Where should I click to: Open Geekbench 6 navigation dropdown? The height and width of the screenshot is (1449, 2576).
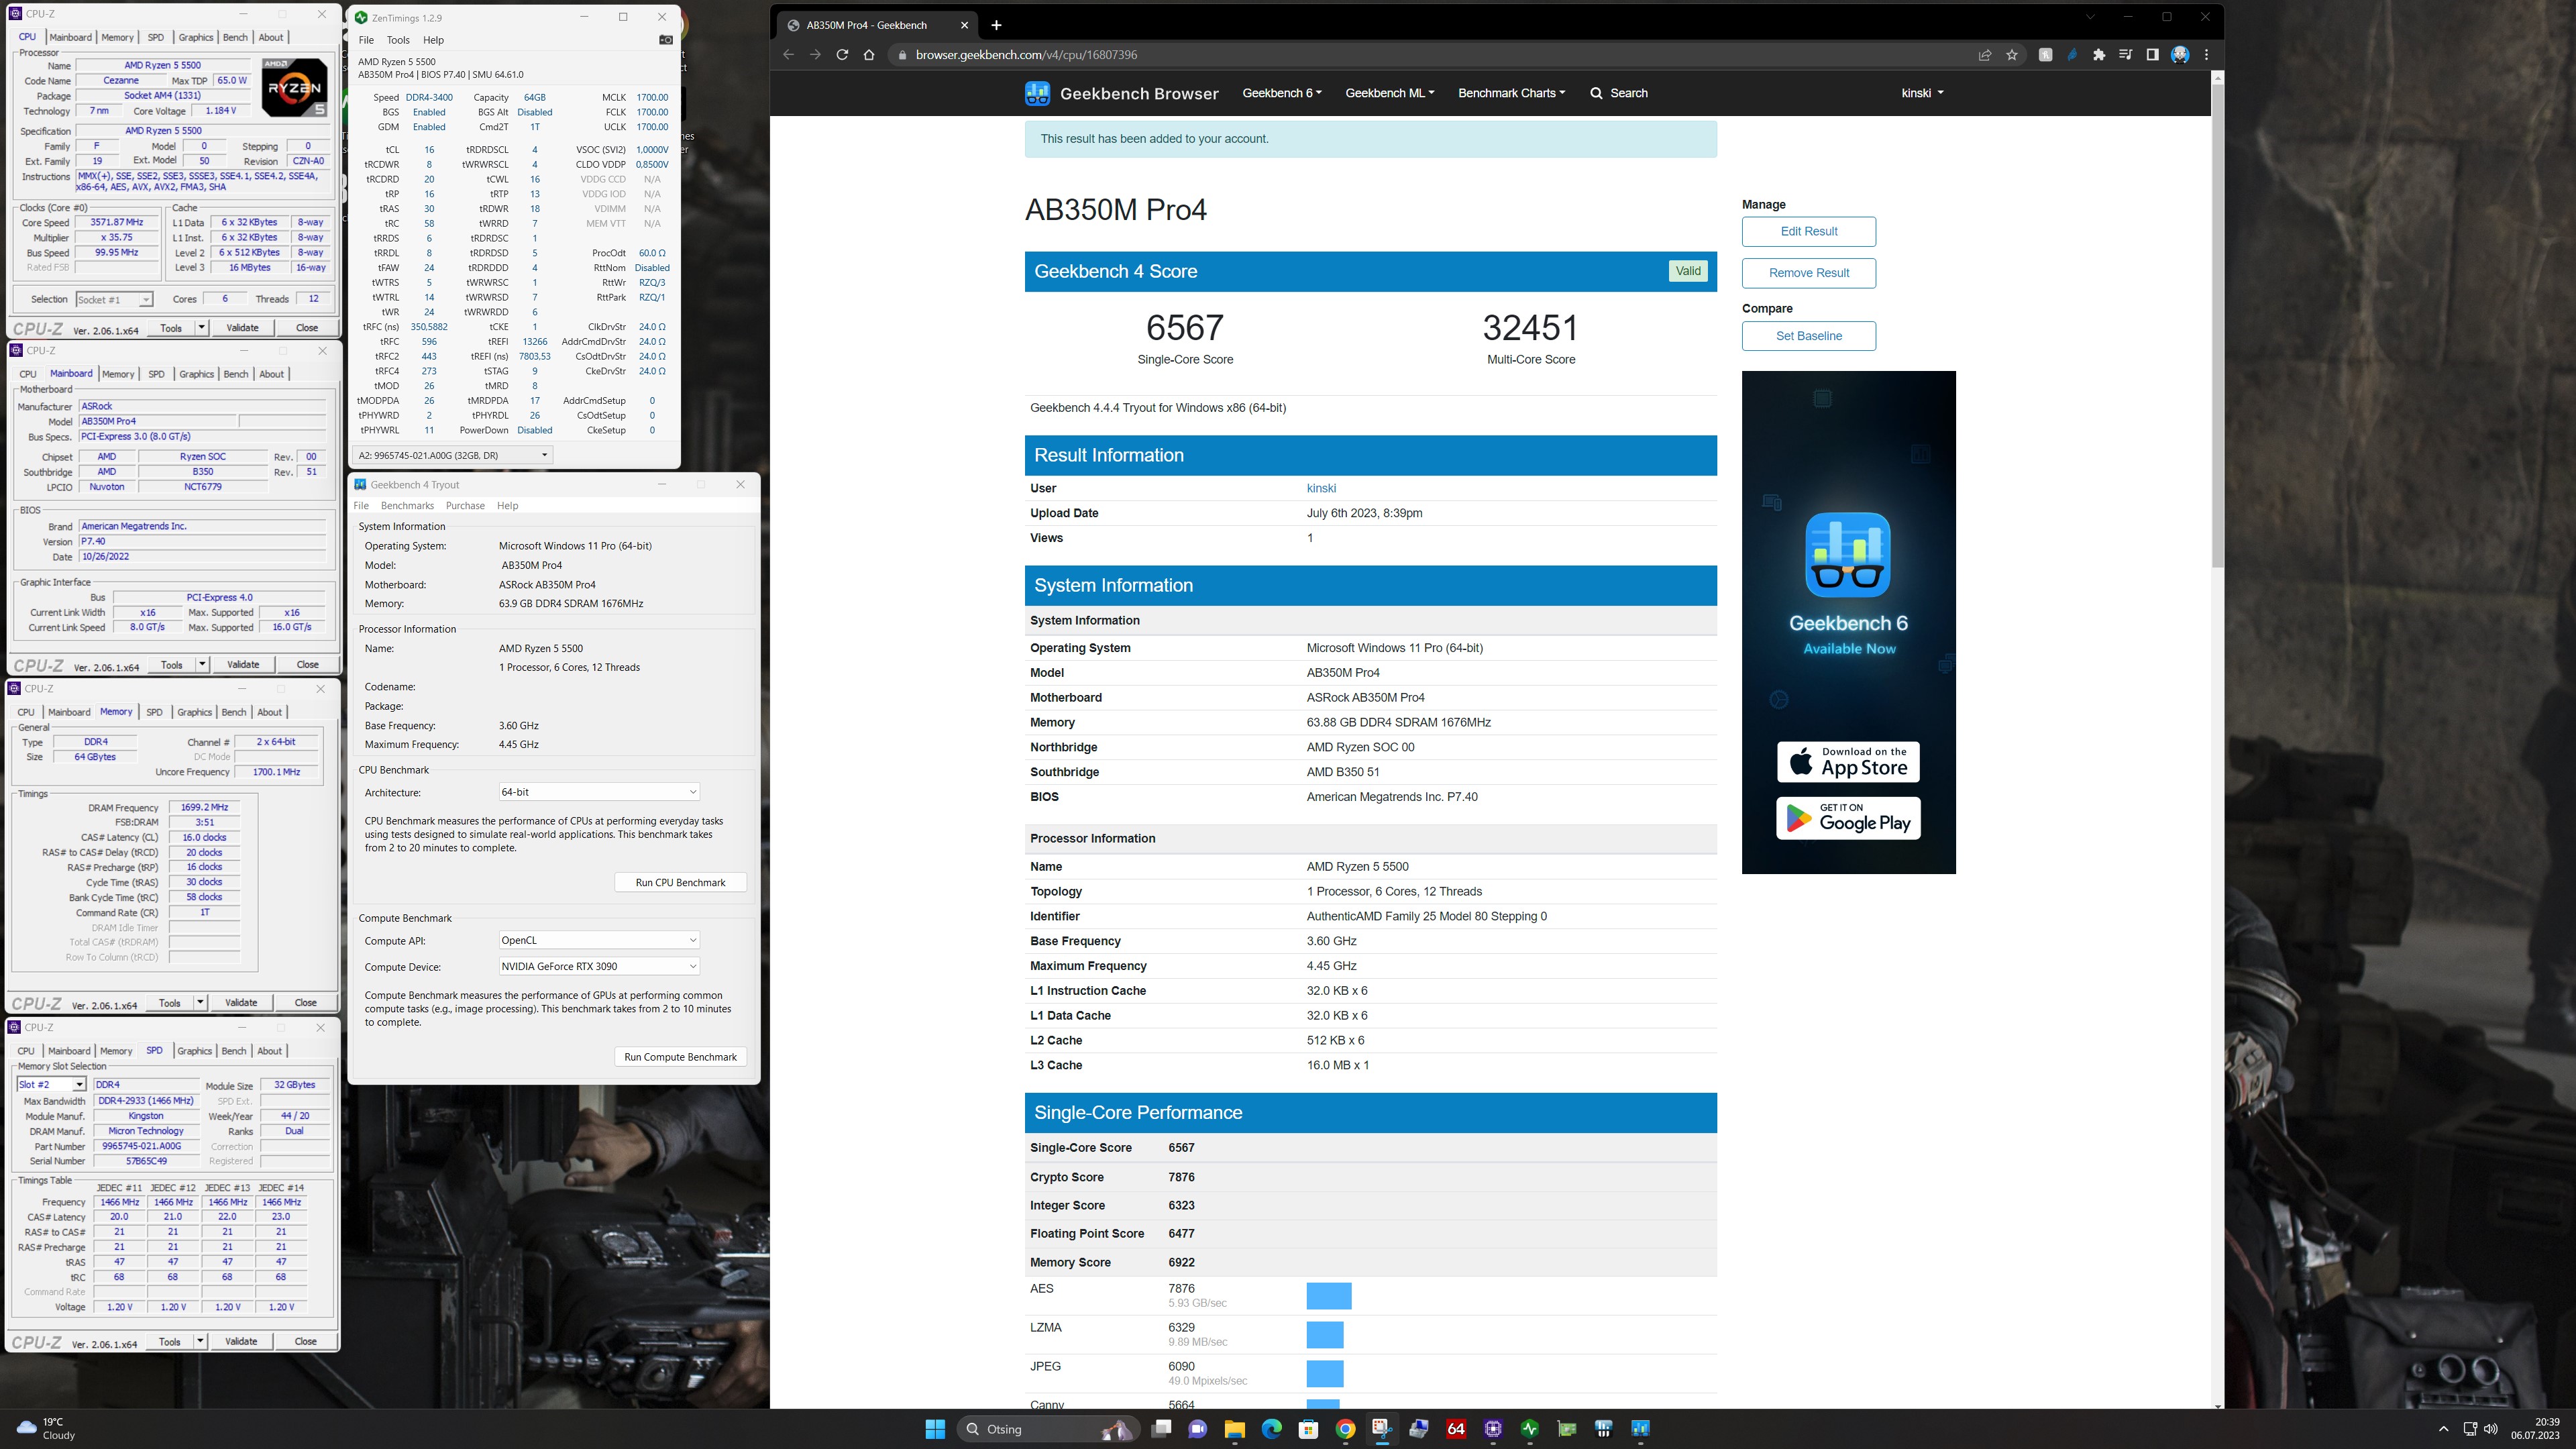click(x=1282, y=93)
